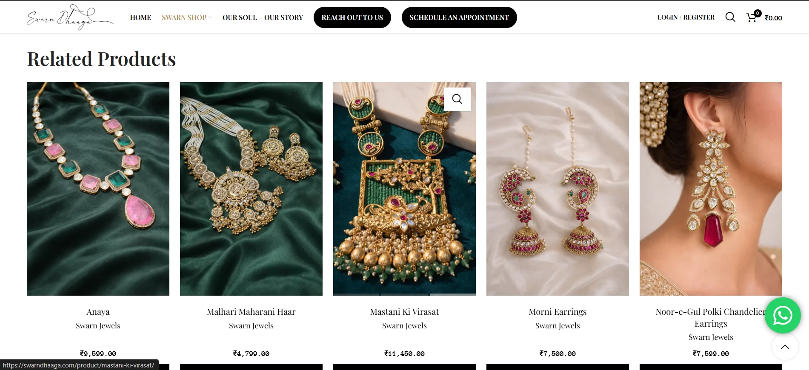
Task: Open the search magnifier in header
Action: coord(730,17)
